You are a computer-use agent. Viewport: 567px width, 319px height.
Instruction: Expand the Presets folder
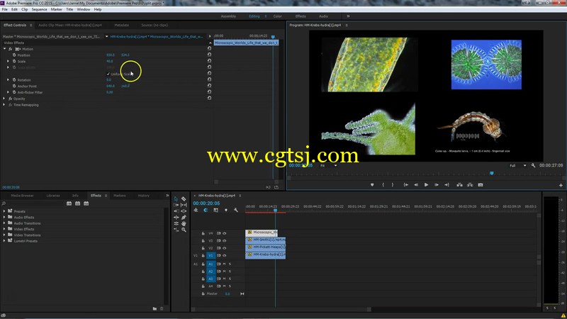4,211
